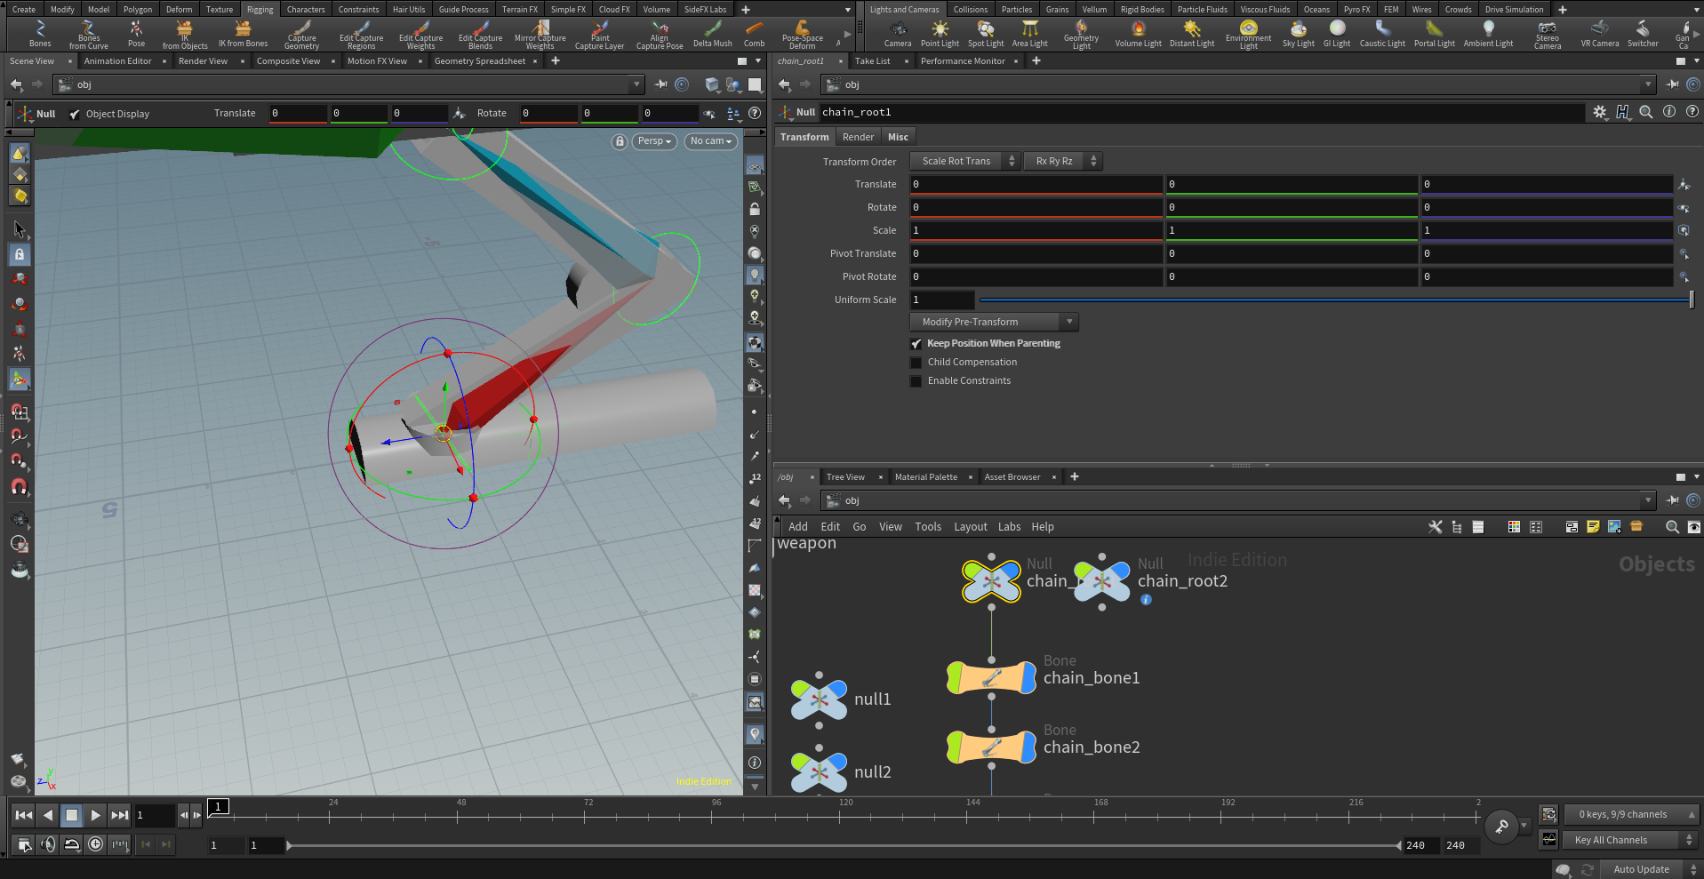
Task: Expand the Modify Pre-Transform menu
Action: (994, 322)
